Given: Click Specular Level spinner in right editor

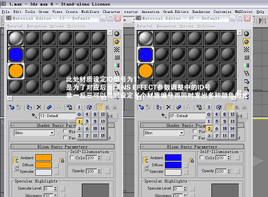Looking at the screenshot, I should click(x=185, y=189).
